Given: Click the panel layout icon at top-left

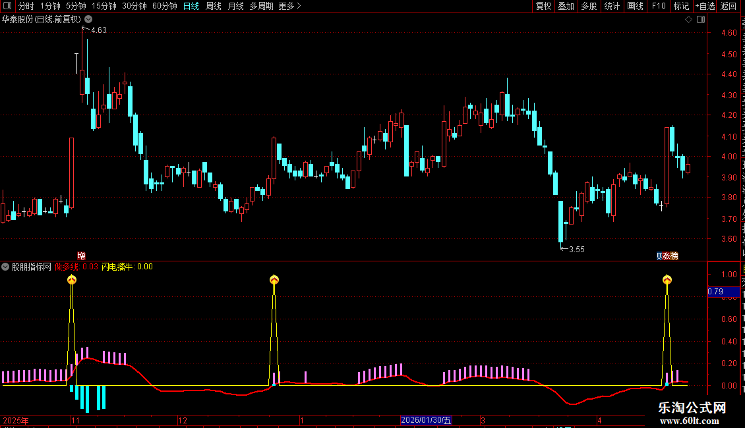Looking at the screenshot, I should coord(7,6).
